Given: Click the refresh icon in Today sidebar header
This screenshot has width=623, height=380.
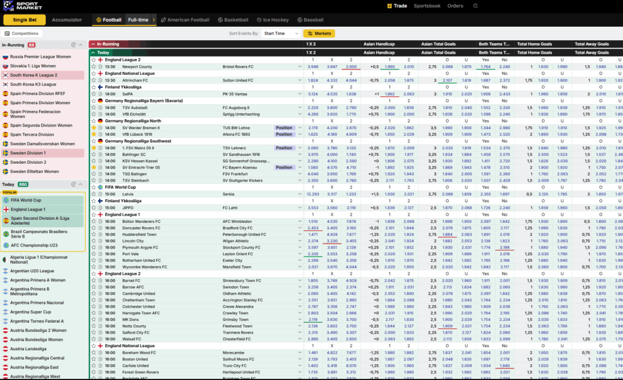Looking at the screenshot, I should pos(73,185).
